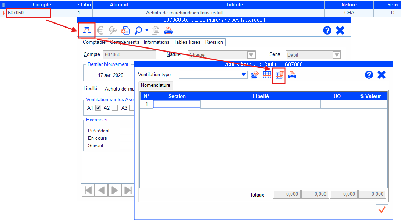Click the ventilation settings gear icon

254,75
